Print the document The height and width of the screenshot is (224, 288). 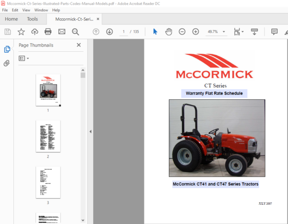(48, 32)
